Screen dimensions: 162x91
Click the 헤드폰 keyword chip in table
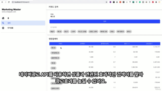click(x=53, y=63)
